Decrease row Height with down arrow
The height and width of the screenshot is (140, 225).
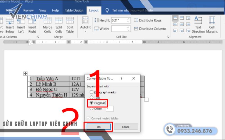[128, 22]
